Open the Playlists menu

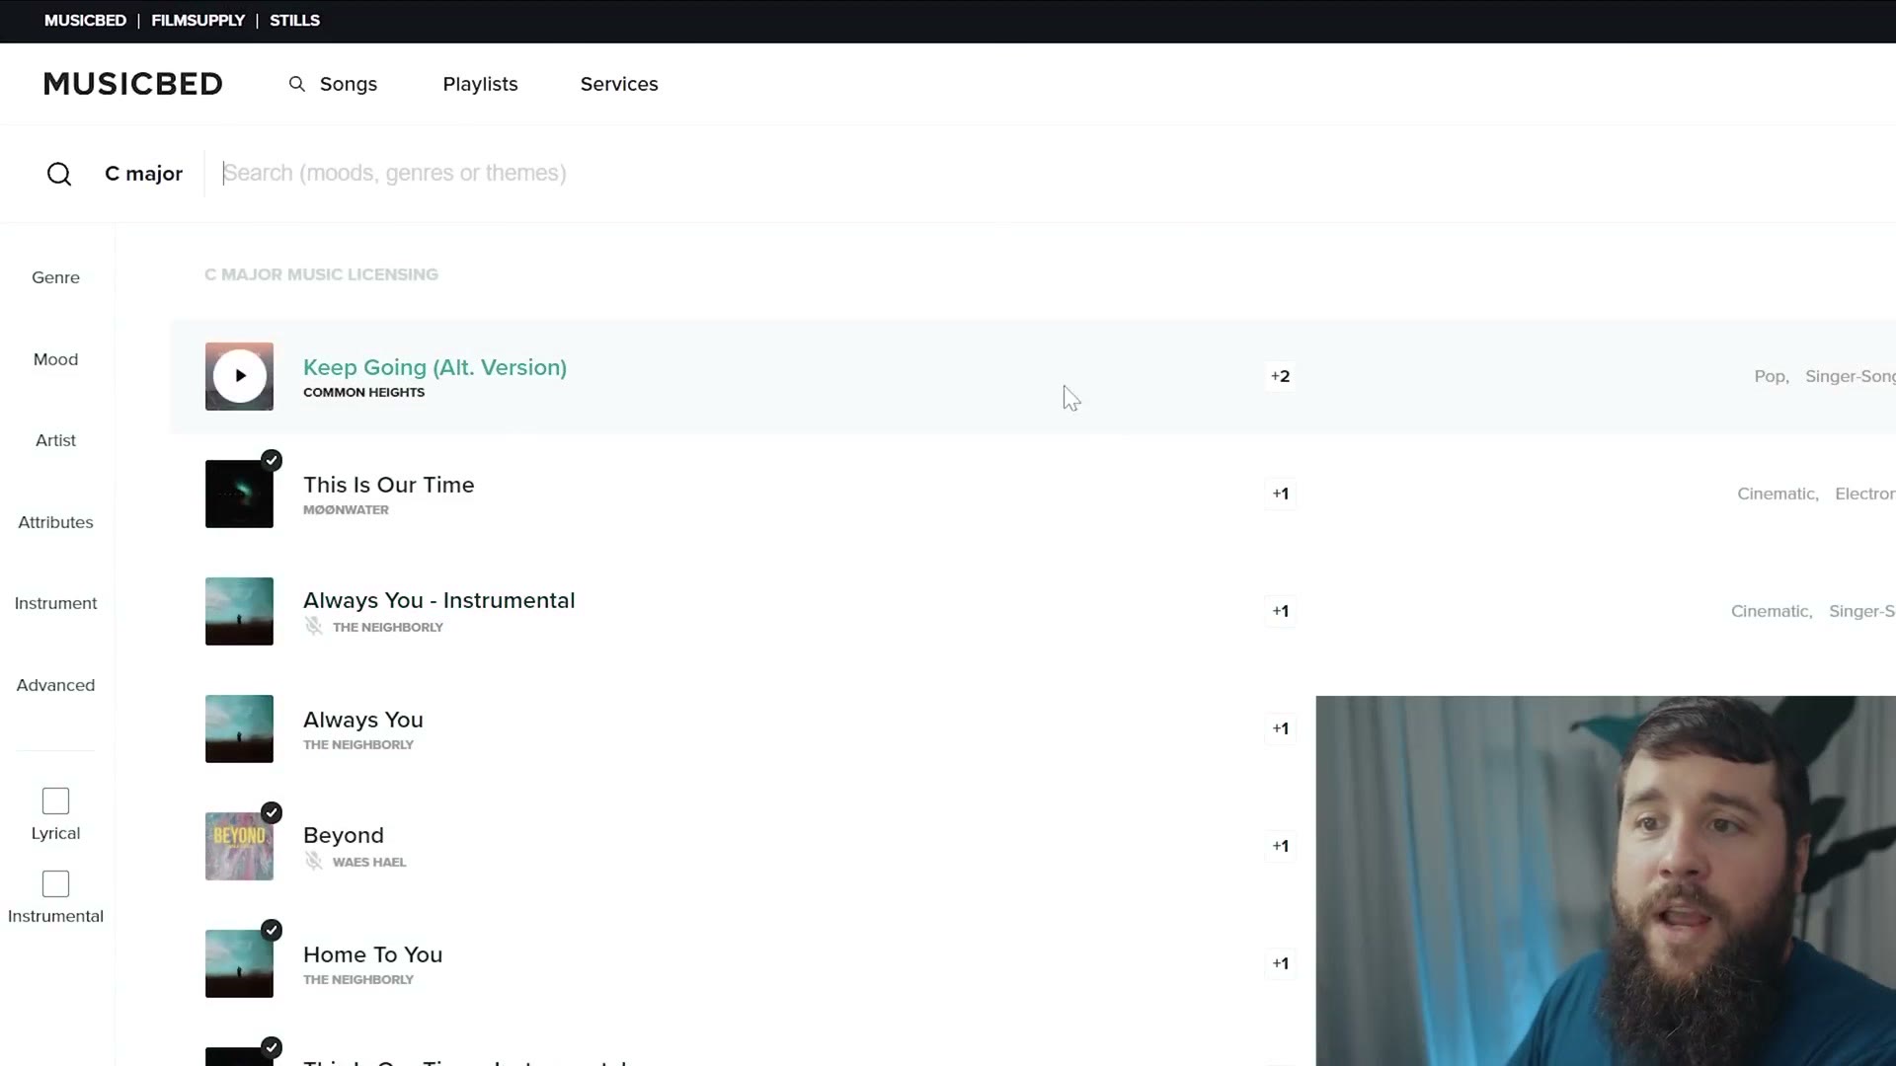point(480,85)
